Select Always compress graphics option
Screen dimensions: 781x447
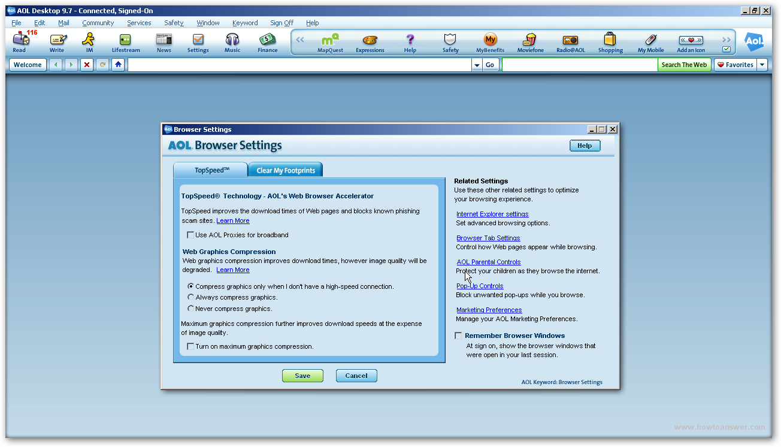pos(190,297)
